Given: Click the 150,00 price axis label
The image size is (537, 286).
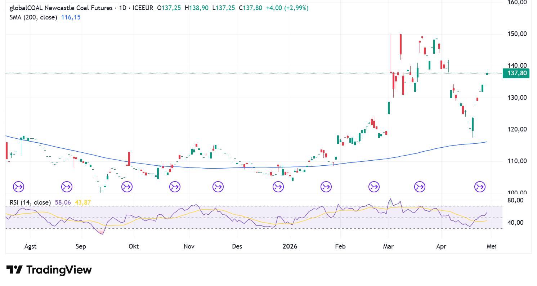Looking at the screenshot, I should [517, 34].
